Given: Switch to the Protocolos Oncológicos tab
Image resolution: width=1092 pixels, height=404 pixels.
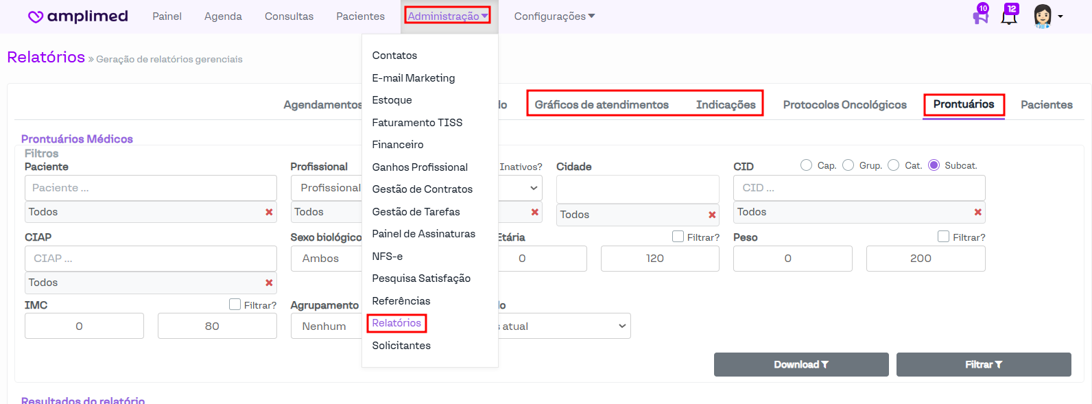Looking at the screenshot, I should pos(844,105).
